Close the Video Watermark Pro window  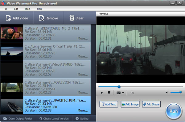tap(179, 3)
